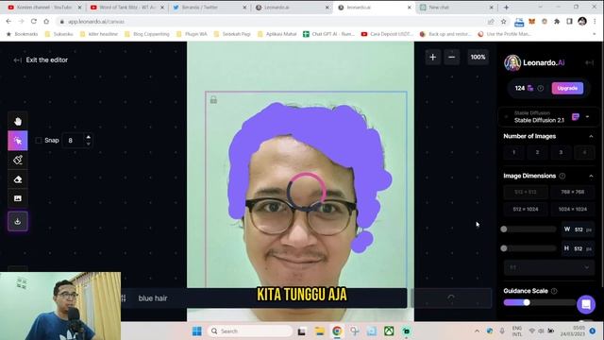The height and width of the screenshot is (340, 604).
Task: Go back in browser history
Action: click(8, 22)
